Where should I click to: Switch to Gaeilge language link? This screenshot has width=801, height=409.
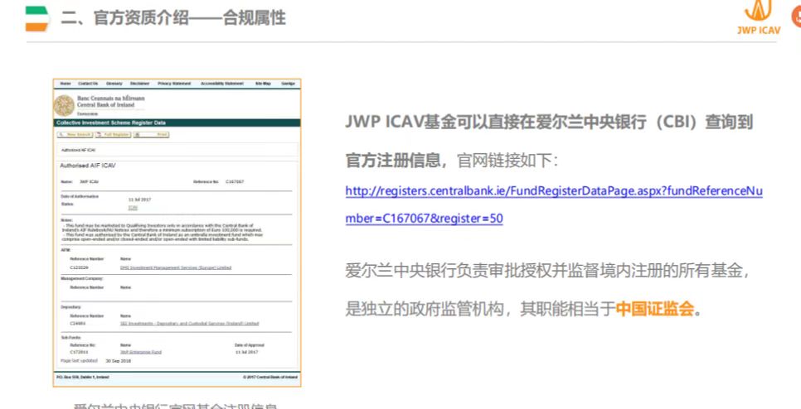288,84
